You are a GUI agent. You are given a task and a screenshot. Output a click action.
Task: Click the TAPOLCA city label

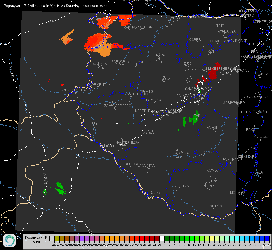153,100
